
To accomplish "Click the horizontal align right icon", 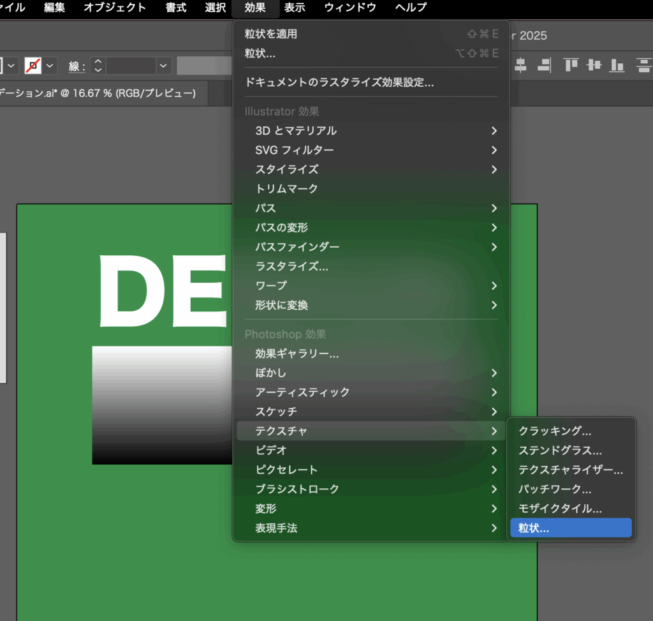I will tap(543, 65).
